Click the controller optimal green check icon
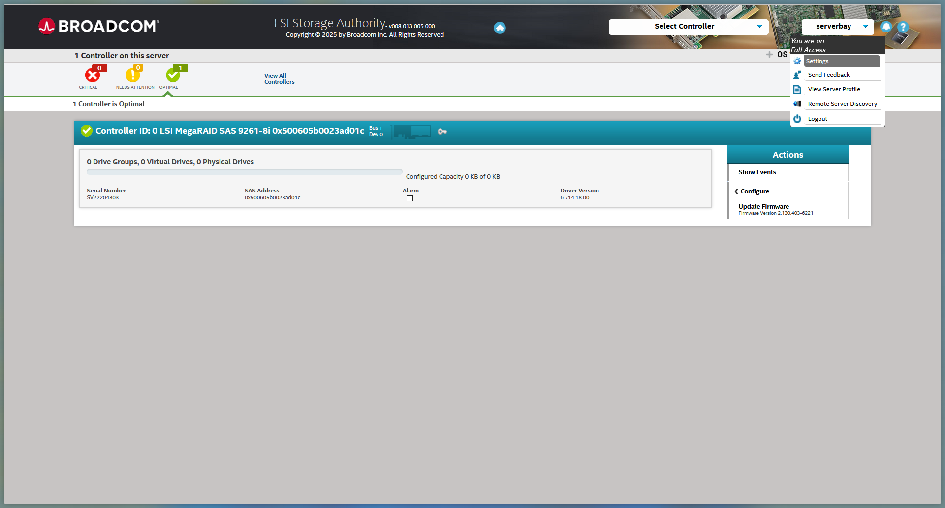 coord(87,131)
